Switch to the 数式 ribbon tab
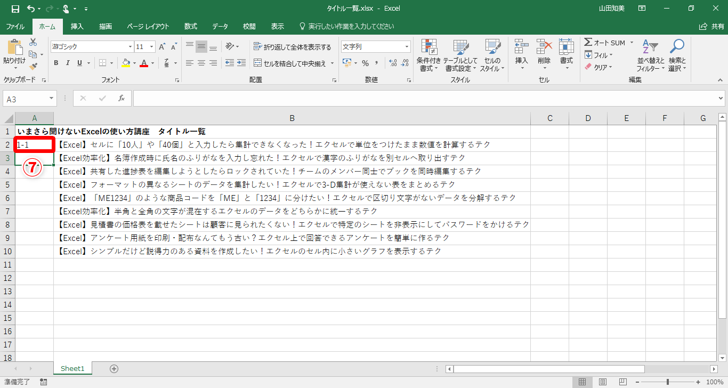 (x=191, y=26)
